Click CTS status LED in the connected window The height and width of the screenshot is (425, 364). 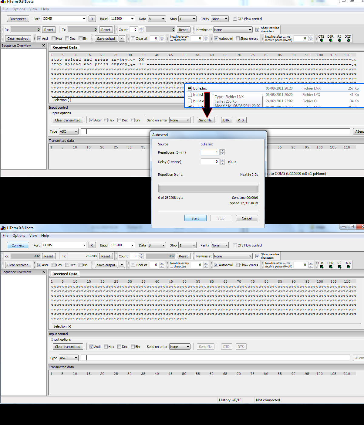tap(322, 40)
